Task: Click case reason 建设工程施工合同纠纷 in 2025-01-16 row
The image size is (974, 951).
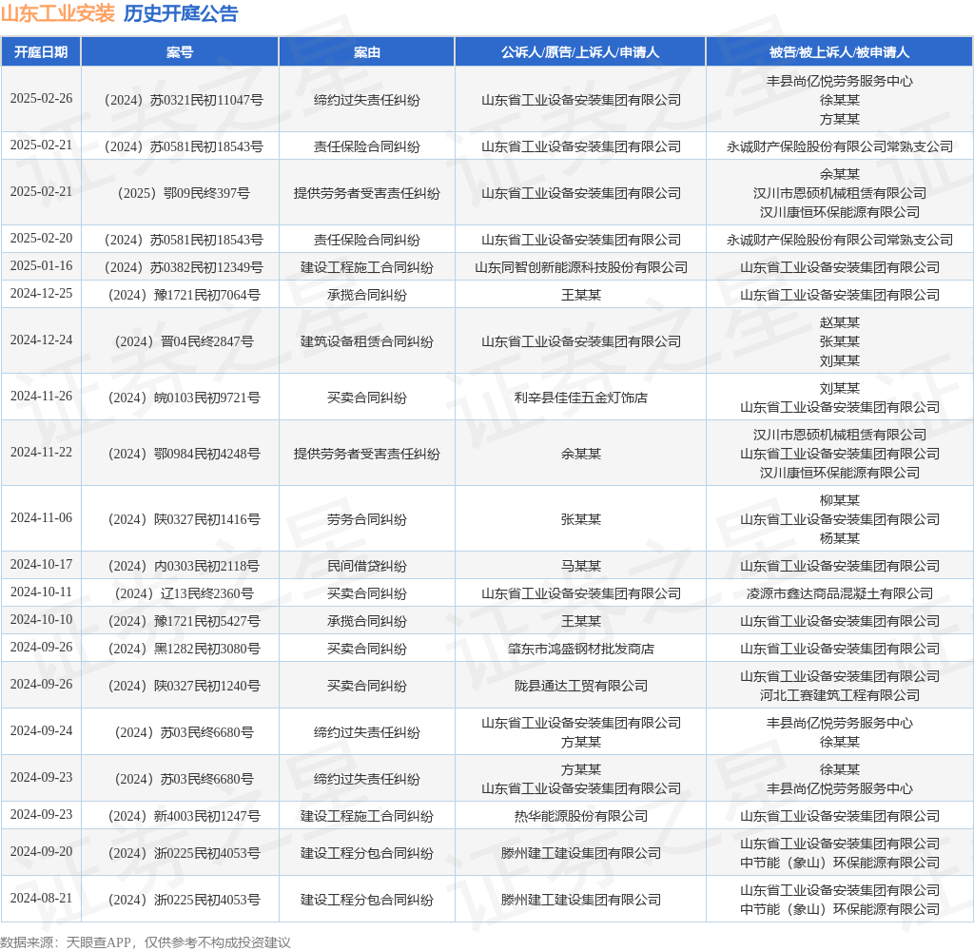Action: (366, 268)
